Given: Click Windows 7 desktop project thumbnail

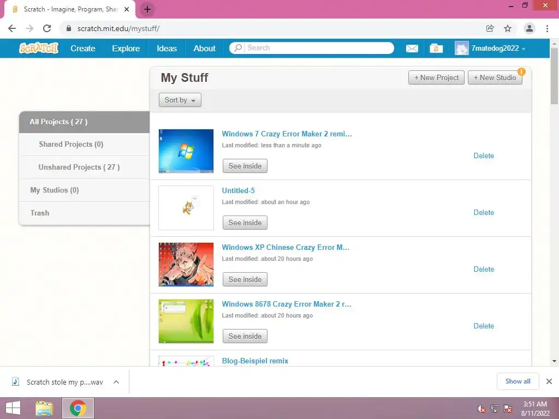Looking at the screenshot, I should tap(186, 151).
